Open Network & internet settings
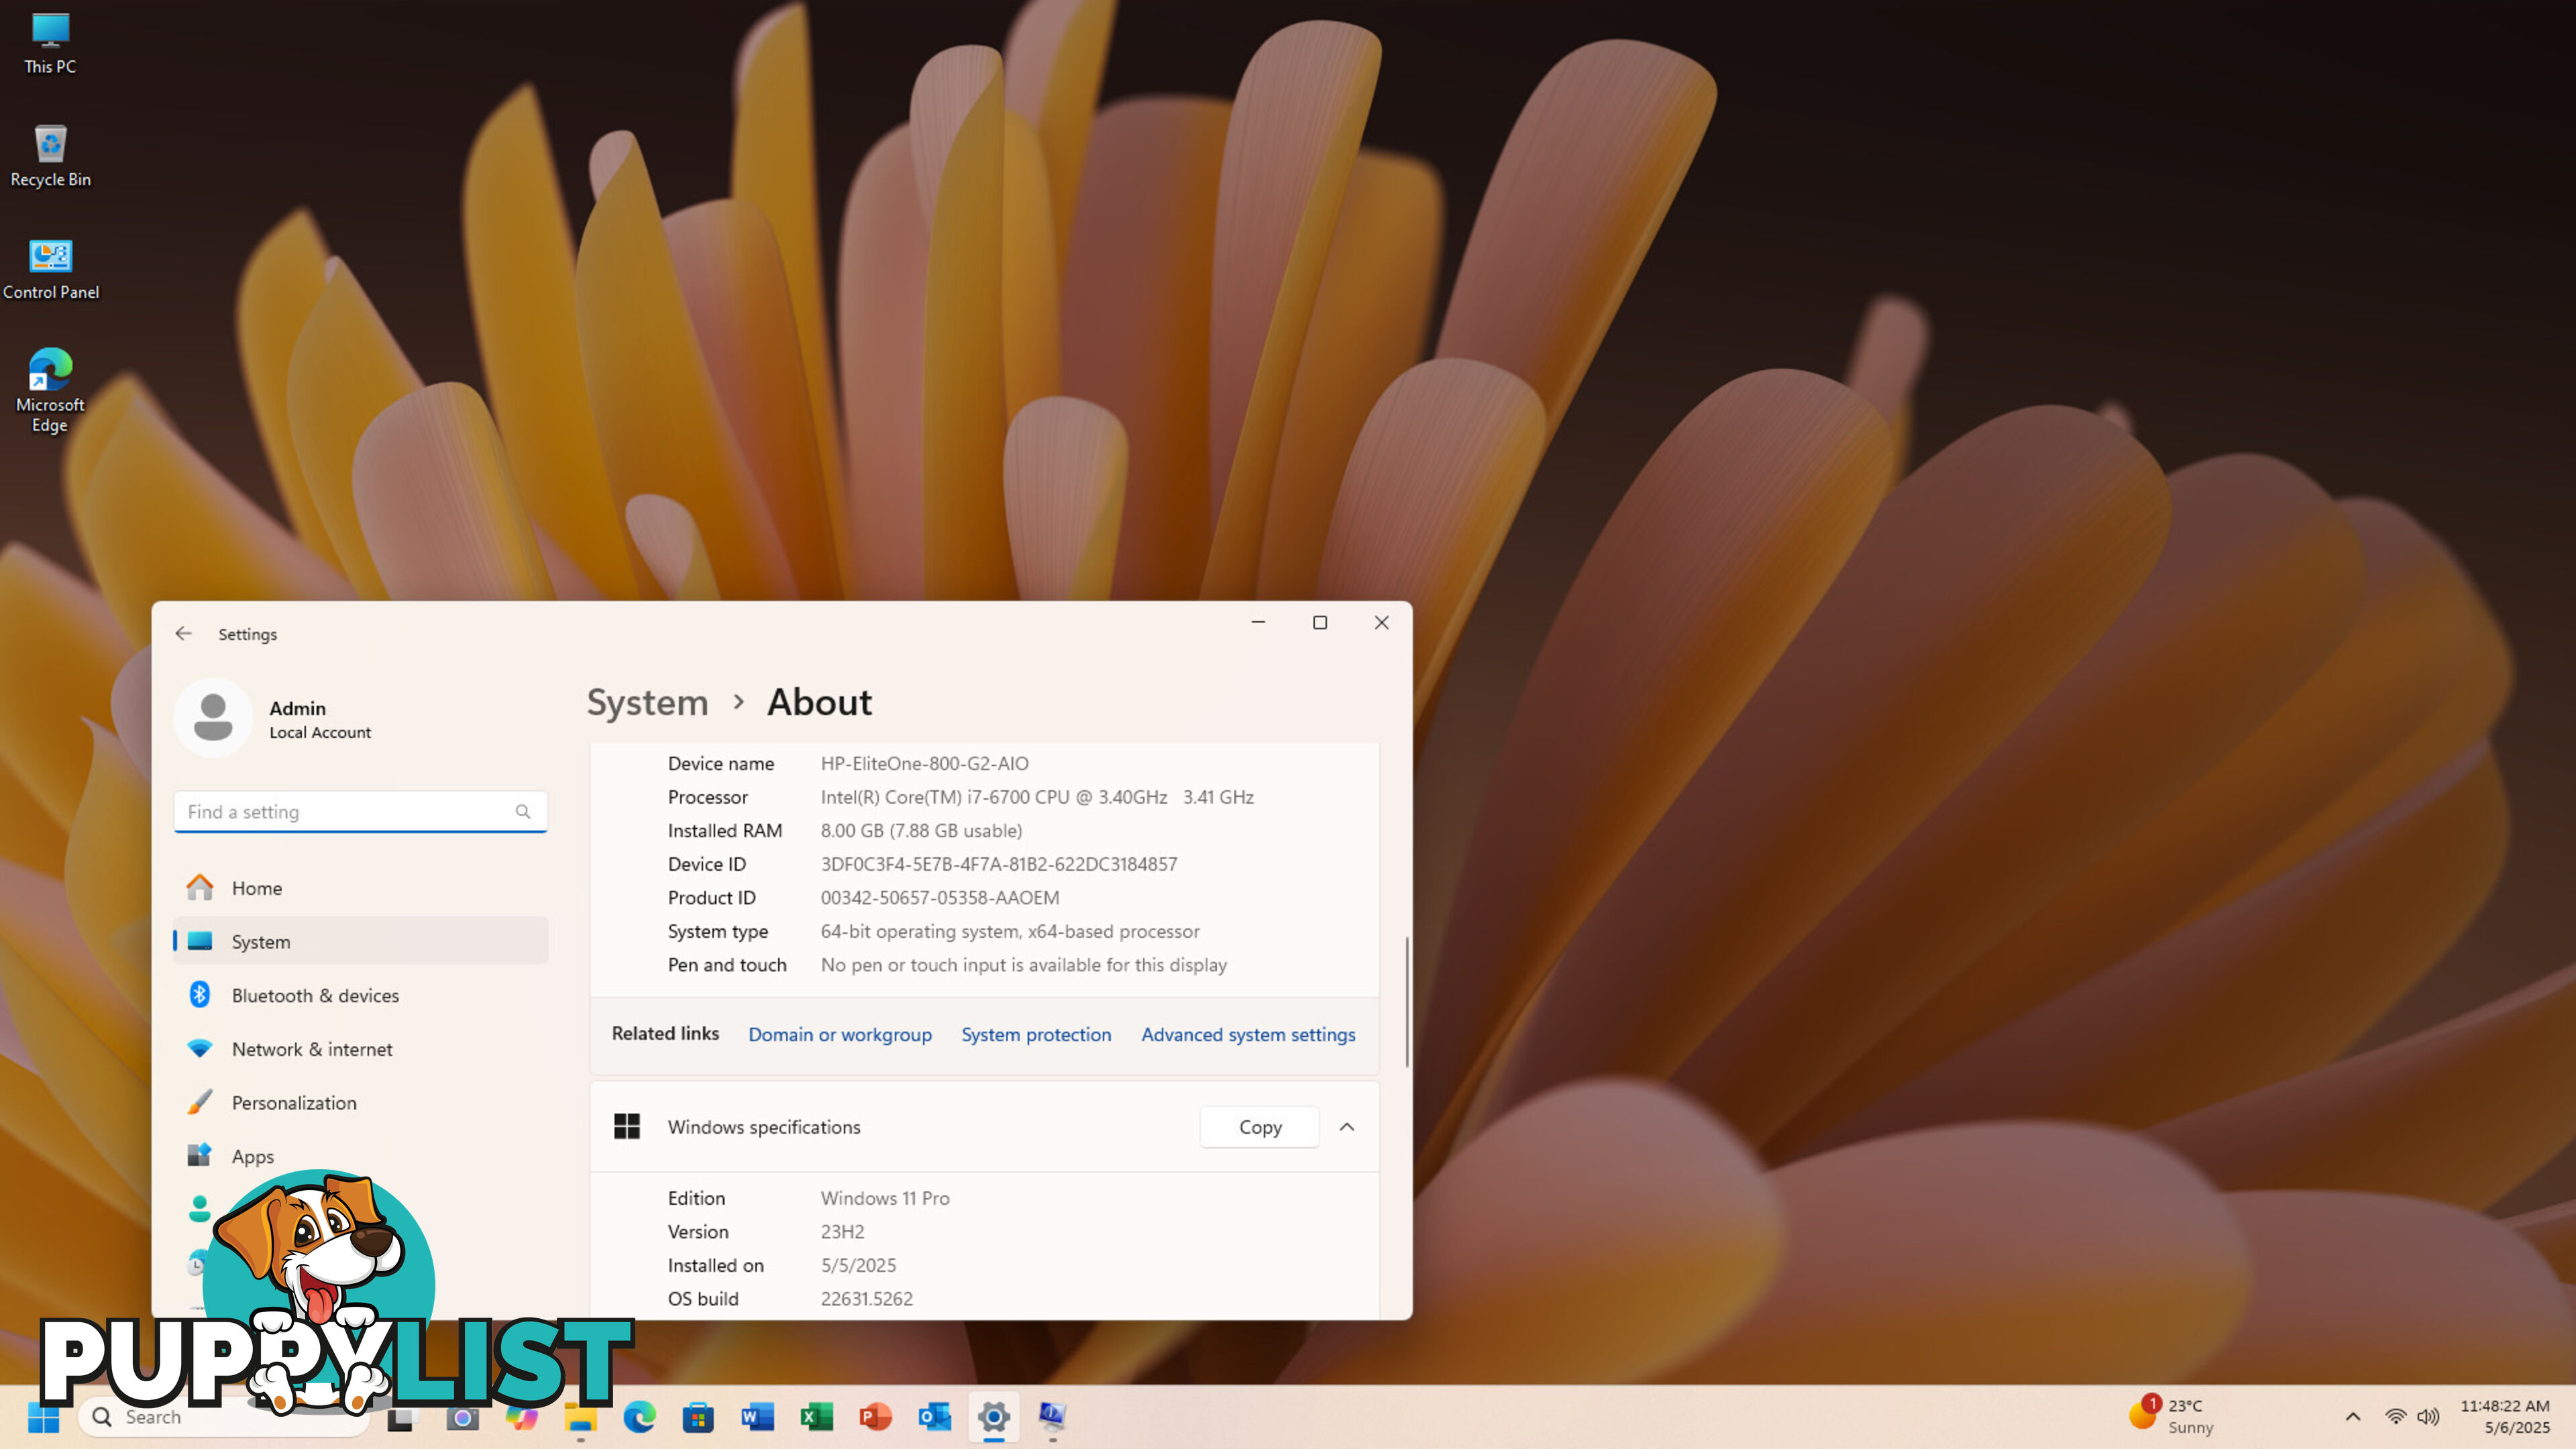 coord(361,1048)
